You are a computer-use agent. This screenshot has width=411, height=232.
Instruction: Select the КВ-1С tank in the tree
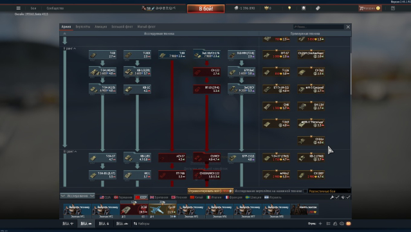pos(137,89)
